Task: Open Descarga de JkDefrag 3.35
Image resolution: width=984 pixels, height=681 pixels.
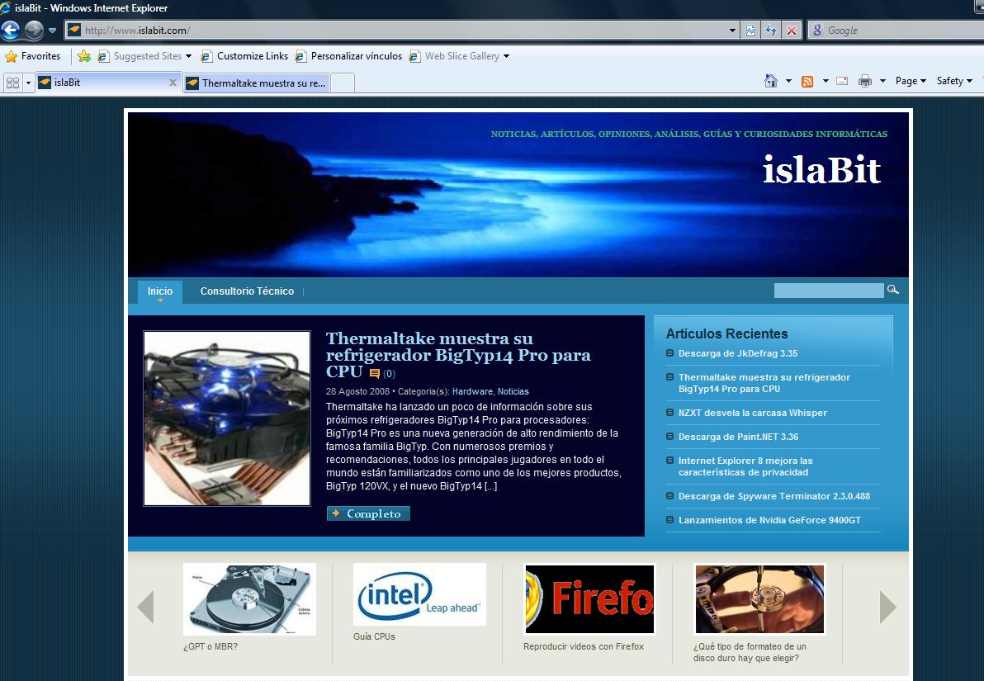Action: click(x=737, y=353)
